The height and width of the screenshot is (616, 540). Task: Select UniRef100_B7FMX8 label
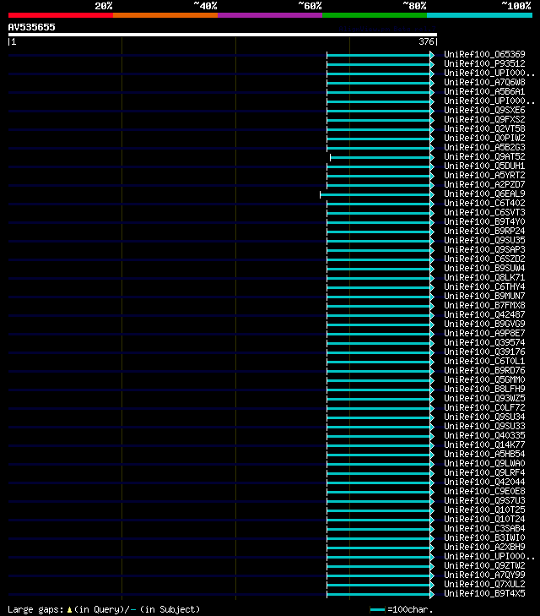(484, 305)
